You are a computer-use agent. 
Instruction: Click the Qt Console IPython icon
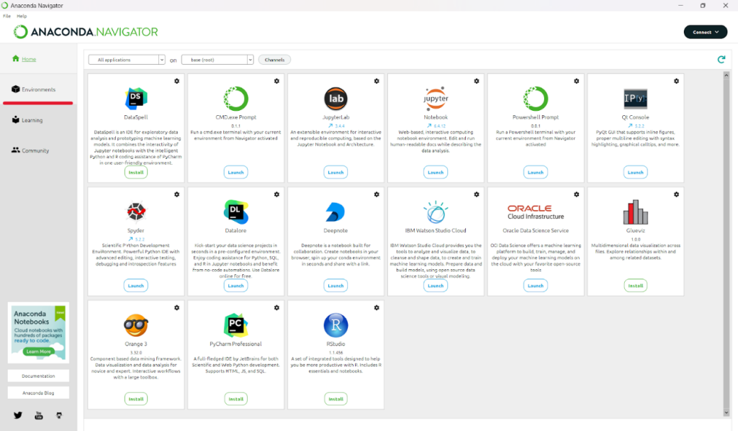[x=635, y=99]
